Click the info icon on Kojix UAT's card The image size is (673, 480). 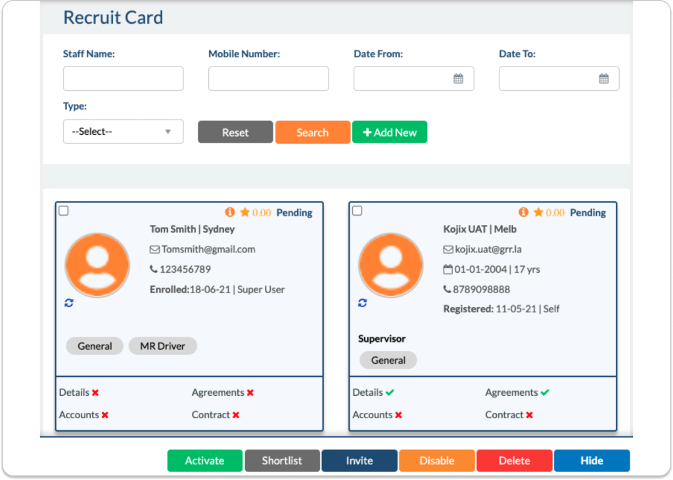[x=523, y=212]
